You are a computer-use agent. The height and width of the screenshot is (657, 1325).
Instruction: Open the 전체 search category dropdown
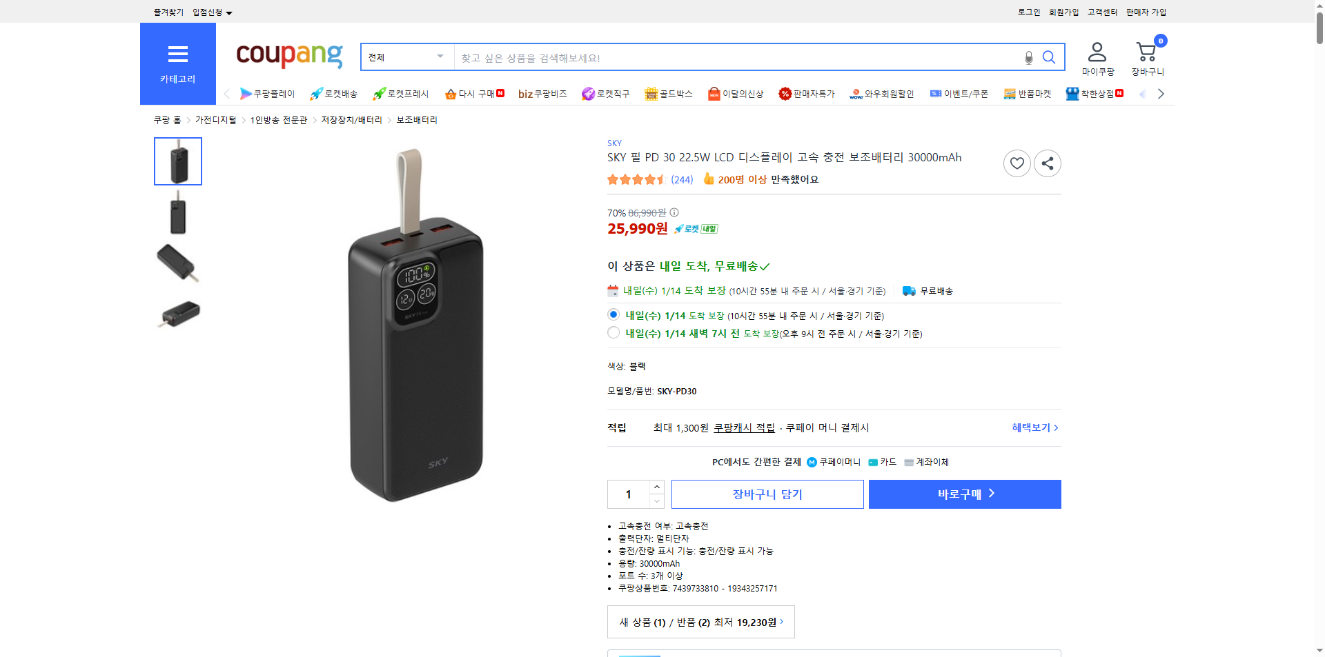(406, 57)
